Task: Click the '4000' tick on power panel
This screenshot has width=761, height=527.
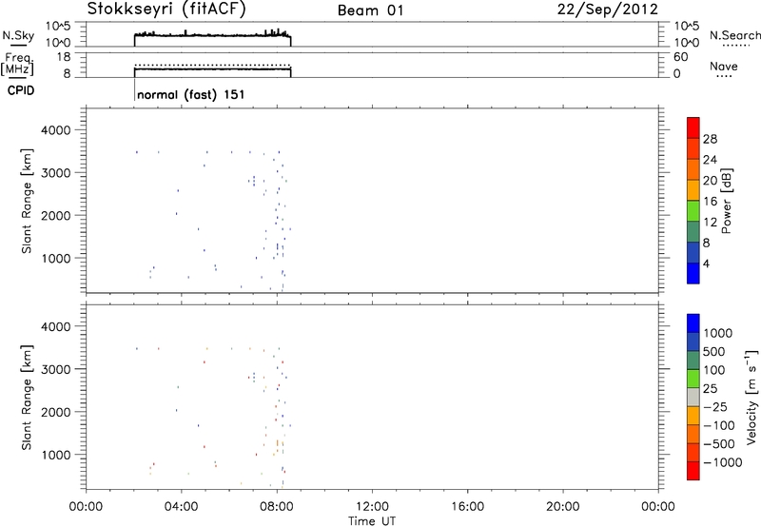Action: [x=56, y=130]
